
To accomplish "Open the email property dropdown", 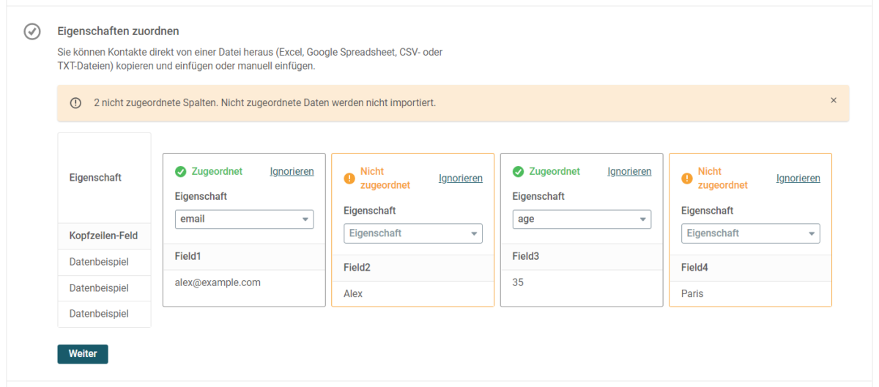I will click(245, 219).
